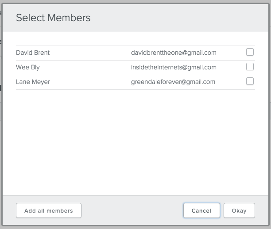Click empty space between Wee Bly and its email

[84, 67]
